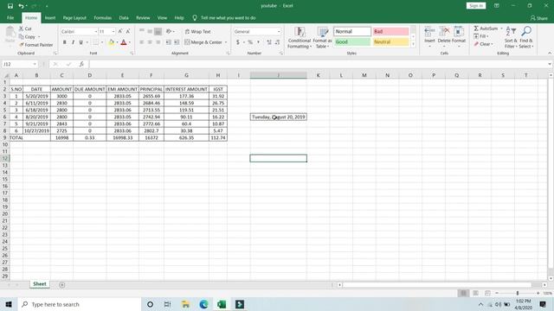Open Conditional Formatting
This screenshot has width=554, height=311.
point(300,37)
